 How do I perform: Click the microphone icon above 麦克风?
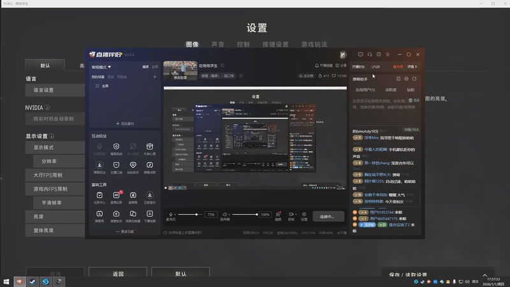click(x=170, y=214)
